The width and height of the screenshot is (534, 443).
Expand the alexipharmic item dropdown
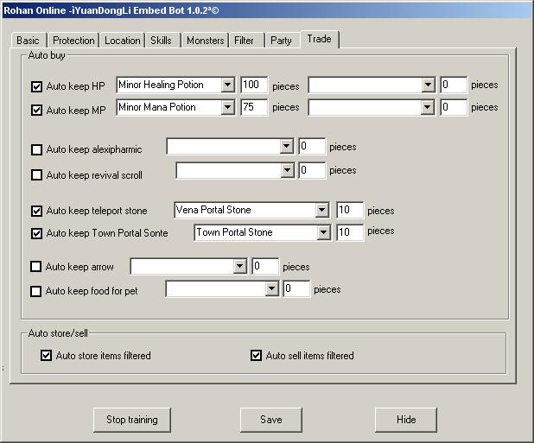click(x=286, y=146)
